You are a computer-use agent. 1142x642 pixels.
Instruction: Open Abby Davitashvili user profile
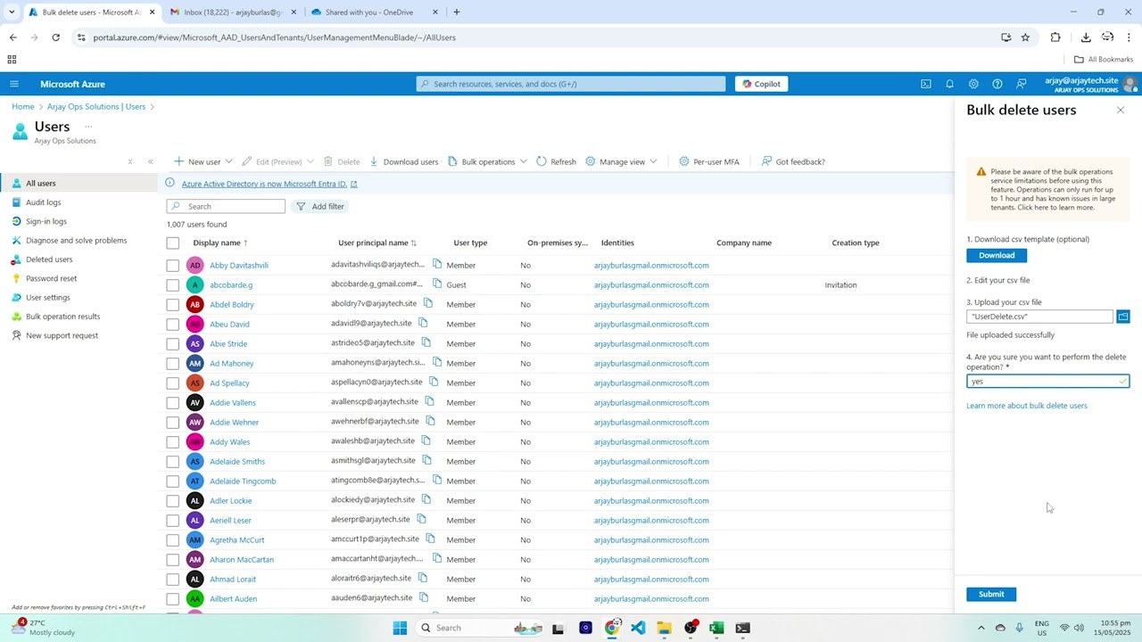[x=238, y=265]
